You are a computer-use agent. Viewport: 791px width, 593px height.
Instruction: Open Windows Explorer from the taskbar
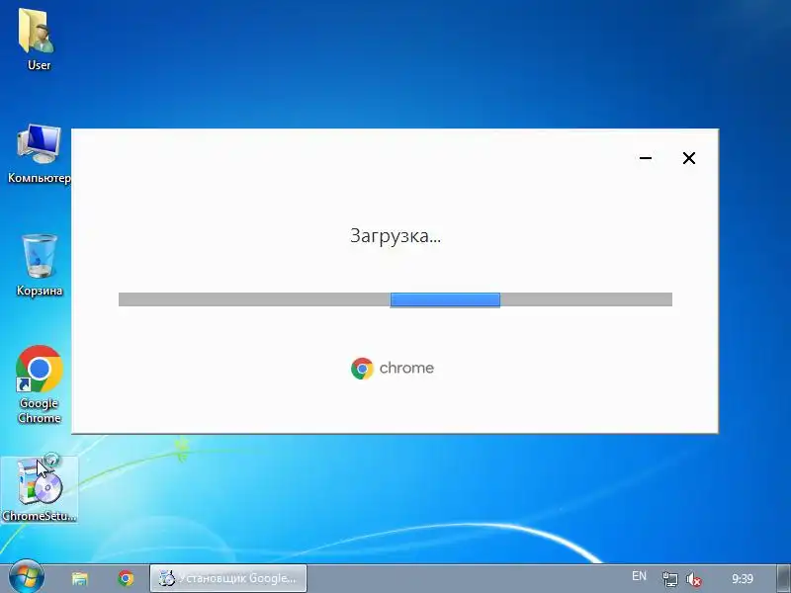(x=80, y=578)
